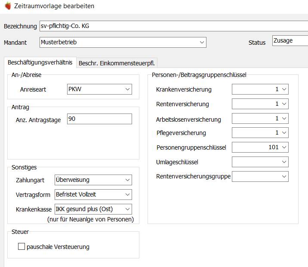
Task: Expand the Anreiseart PKW dropdown
Action: point(99,89)
